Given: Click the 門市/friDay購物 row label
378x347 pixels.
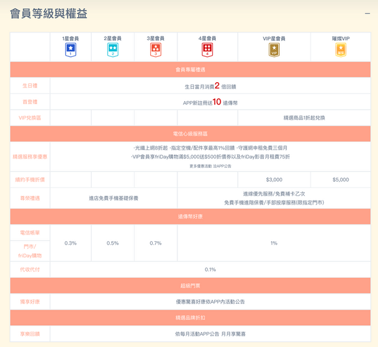Looking at the screenshot, I should 30,251.
